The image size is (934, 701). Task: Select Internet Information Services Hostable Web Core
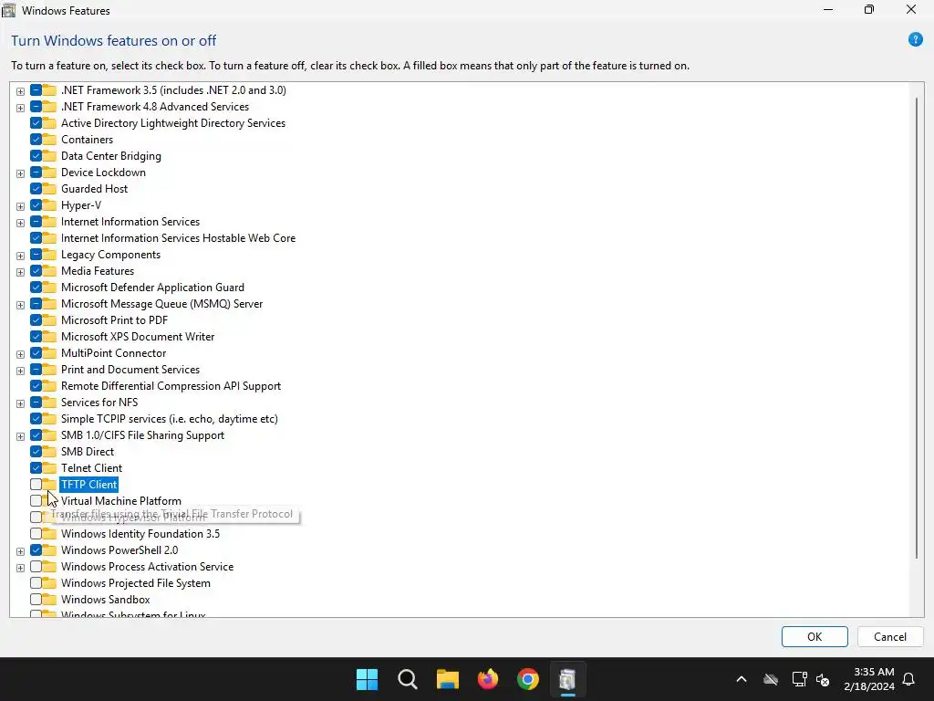(178, 238)
